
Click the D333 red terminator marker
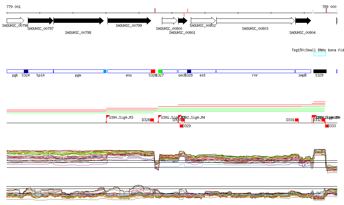327,126
